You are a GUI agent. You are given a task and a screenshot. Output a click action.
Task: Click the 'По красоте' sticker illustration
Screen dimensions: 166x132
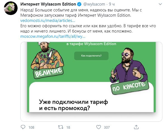[129, 71]
